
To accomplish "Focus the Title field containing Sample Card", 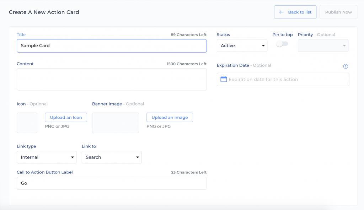I will (x=112, y=46).
